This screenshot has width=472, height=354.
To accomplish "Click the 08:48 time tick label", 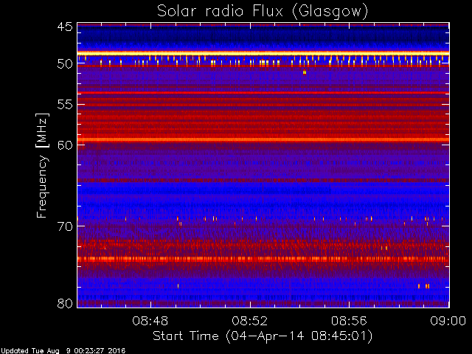I will [x=150, y=321].
